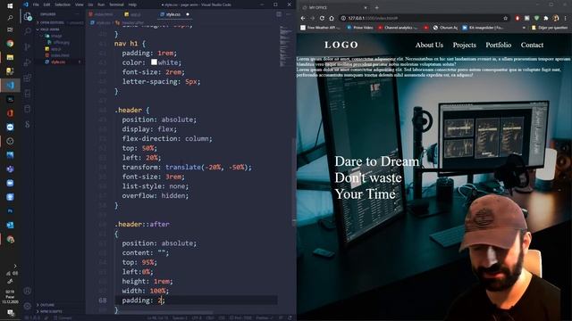Screen dimensions: 572x321
Task: Open Explorer panel more actions ellipsis
Action: pyautogui.click(x=78, y=14)
